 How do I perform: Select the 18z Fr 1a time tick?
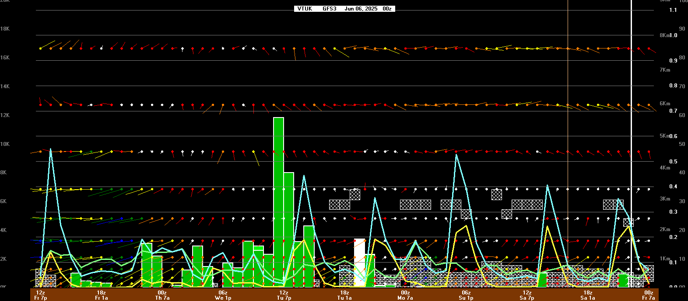click(x=101, y=295)
